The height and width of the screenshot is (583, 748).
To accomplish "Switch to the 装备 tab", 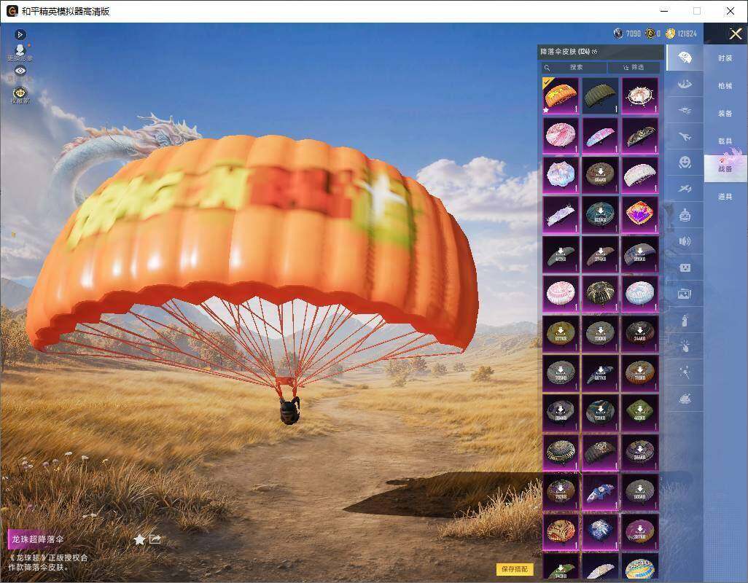I will (725, 114).
